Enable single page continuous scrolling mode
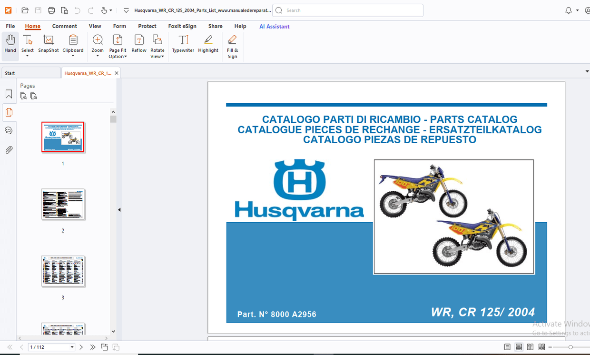The height and width of the screenshot is (355, 590). (519, 347)
